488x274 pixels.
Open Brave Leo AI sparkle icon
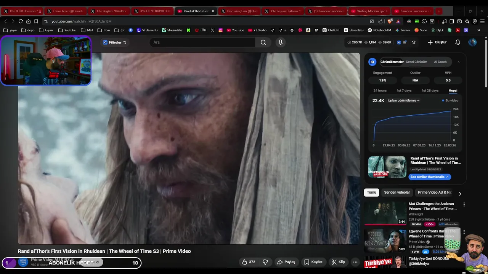click(467, 21)
